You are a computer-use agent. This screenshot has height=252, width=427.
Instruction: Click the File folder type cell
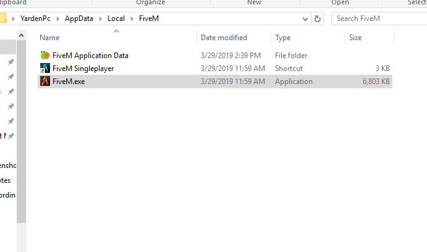291,56
